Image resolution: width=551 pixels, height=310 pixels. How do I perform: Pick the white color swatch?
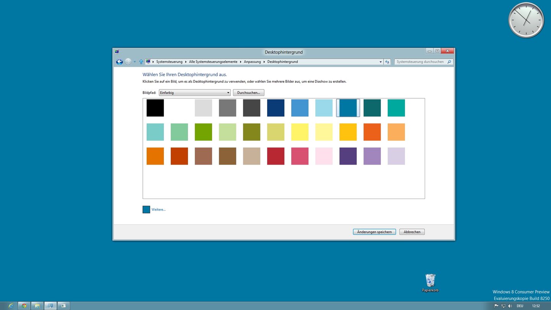click(x=179, y=108)
